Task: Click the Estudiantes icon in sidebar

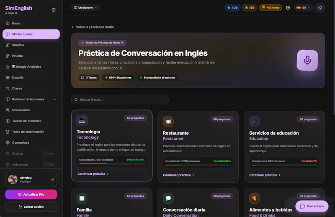Action: (x=8, y=110)
